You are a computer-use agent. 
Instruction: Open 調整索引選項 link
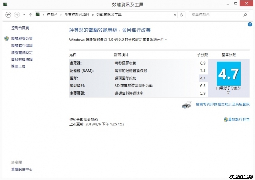(x=22, y=46)
